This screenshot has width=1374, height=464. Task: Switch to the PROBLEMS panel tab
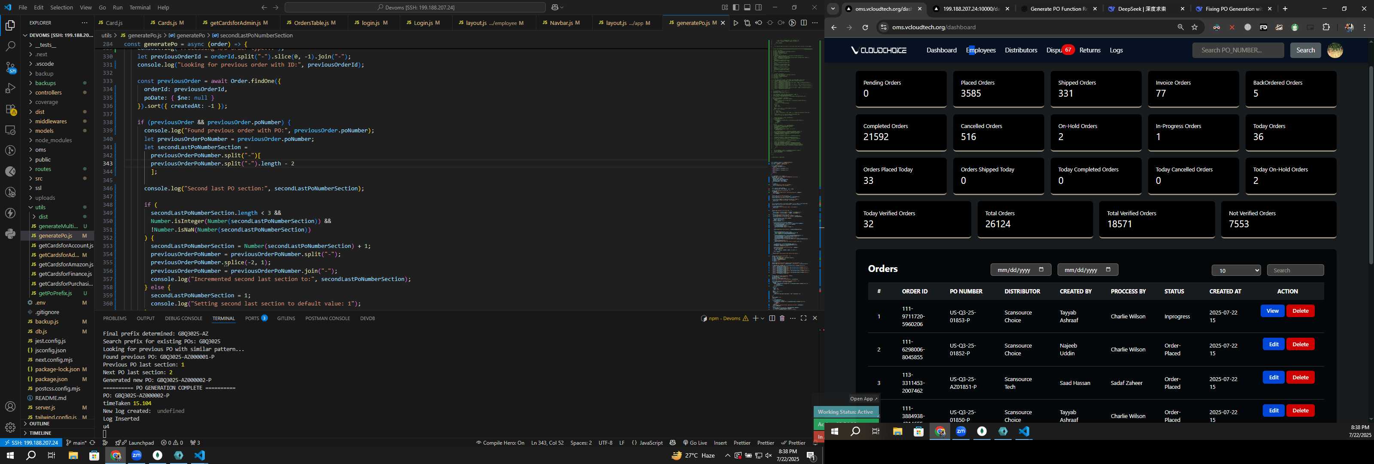click(115, 318)
